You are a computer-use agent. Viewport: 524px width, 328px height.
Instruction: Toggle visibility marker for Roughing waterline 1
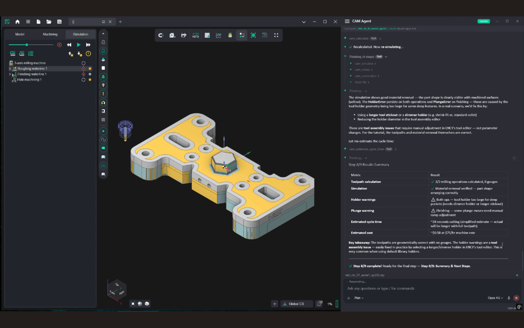click(90, 69)
